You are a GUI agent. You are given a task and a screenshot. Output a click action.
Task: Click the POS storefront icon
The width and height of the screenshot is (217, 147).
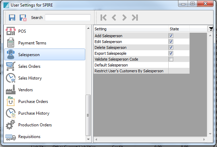pos(11,31)
